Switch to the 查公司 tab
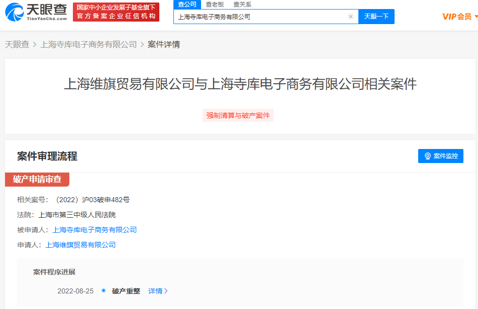Viewport: 478px width, 309px height. (187, 5)
